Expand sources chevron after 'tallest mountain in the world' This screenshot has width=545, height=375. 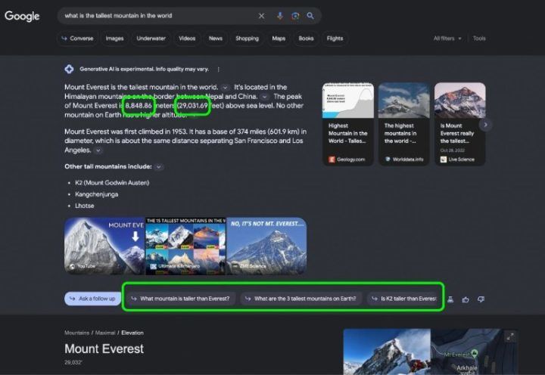coord(226,88)
